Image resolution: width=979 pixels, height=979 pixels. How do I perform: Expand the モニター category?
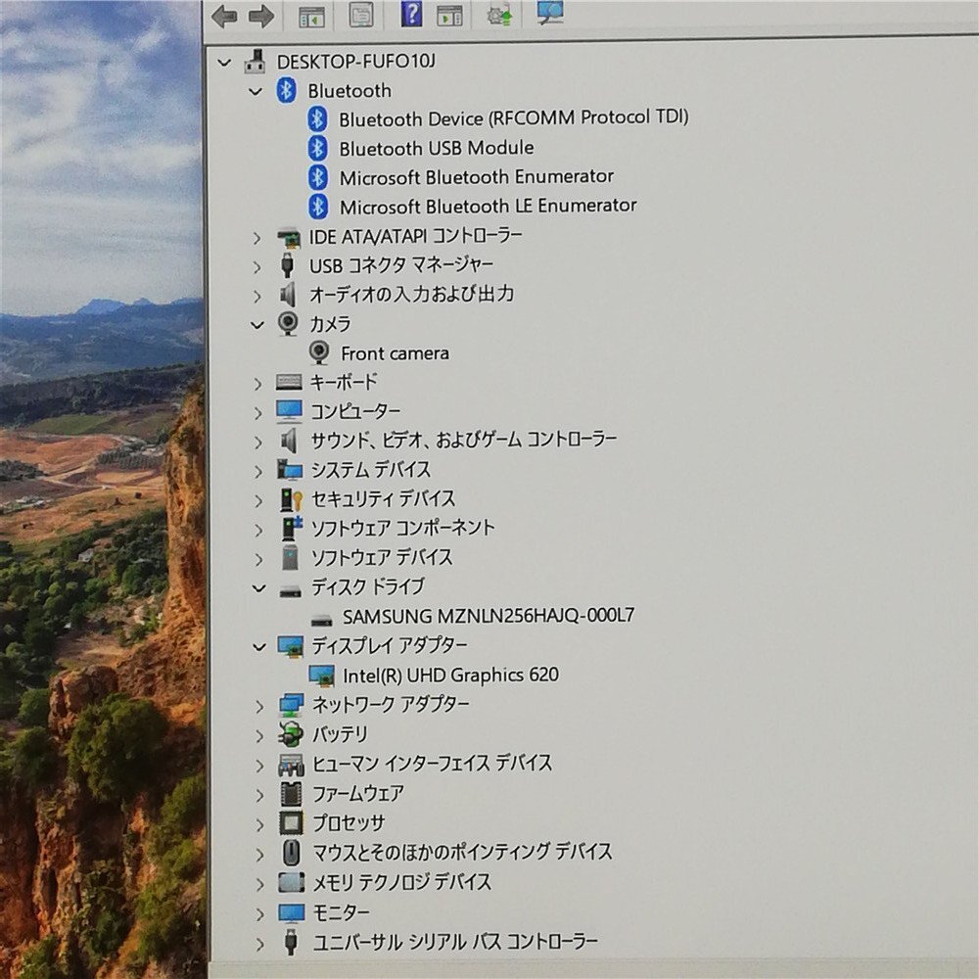pos(260,914)
